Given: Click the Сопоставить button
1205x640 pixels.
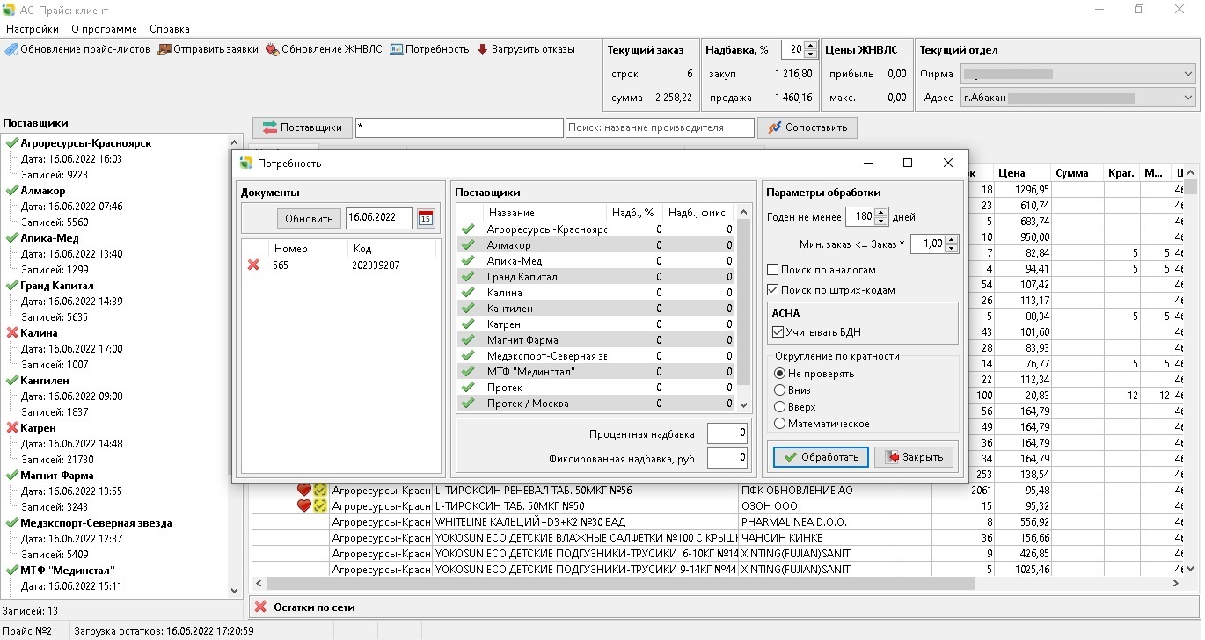Looking at the screenshot, I should tap(807, 127).
